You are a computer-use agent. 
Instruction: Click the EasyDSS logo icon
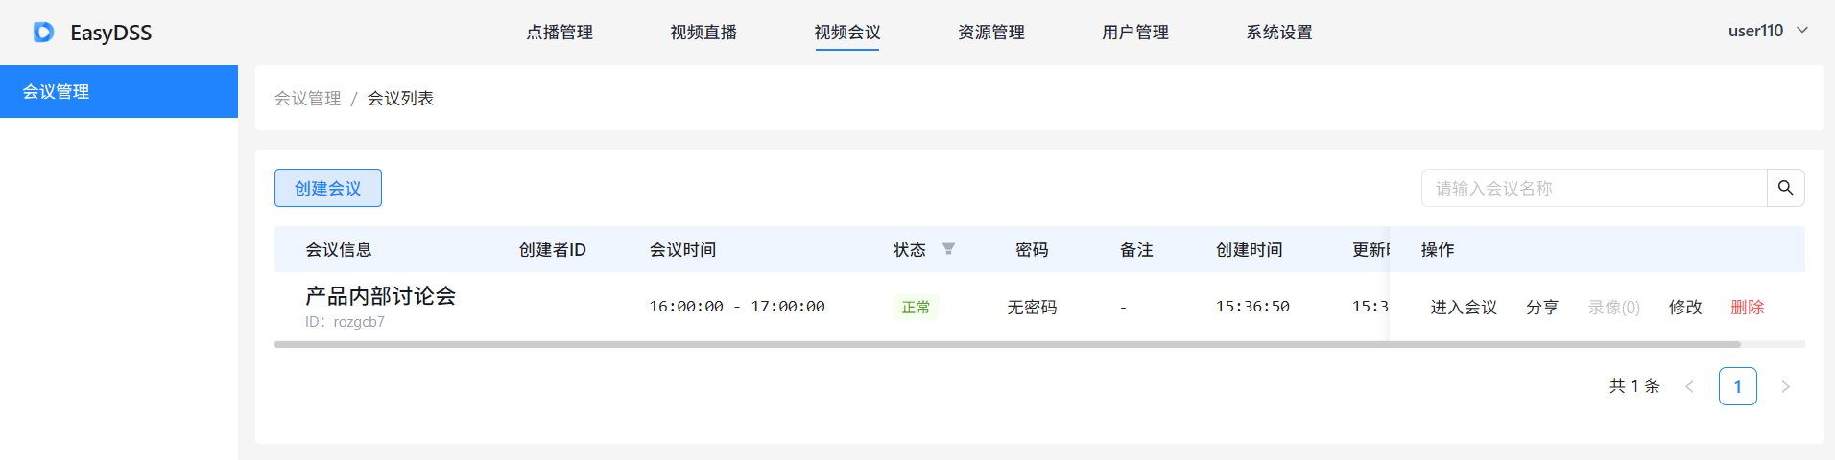coord(44,33)
